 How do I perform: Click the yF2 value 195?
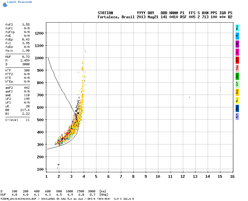pos(27,99)
